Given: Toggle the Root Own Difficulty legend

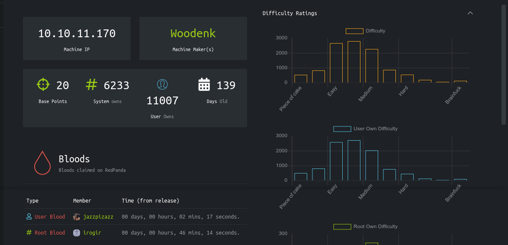Looking at the screenshot, I should [x=342, y=226].
